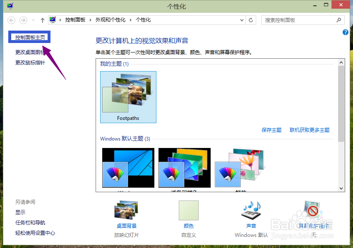This screenshot has width=353, height=248.
Task: Select the Footpaths theme
Action: pos(128,97)
